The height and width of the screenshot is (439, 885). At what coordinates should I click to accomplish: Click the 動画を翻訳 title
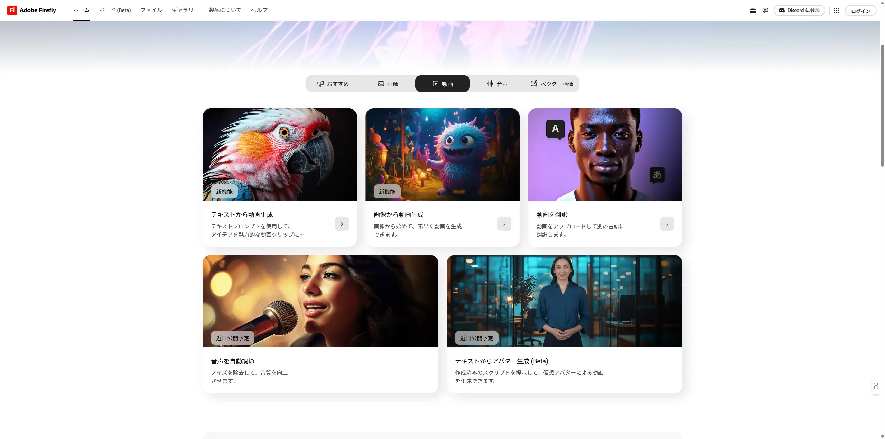pos(552,214)
